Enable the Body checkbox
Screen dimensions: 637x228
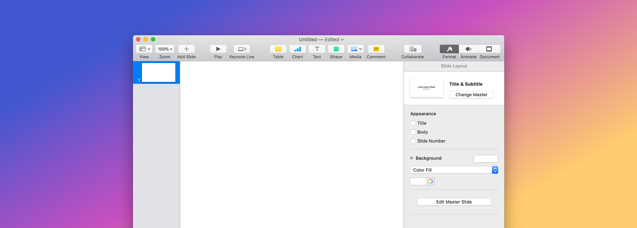tap(413, 132)
